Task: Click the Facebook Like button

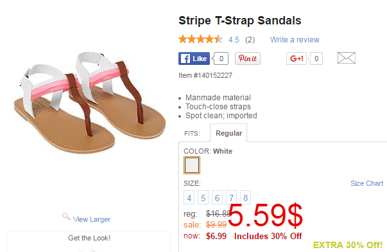Action: (194, 59)
